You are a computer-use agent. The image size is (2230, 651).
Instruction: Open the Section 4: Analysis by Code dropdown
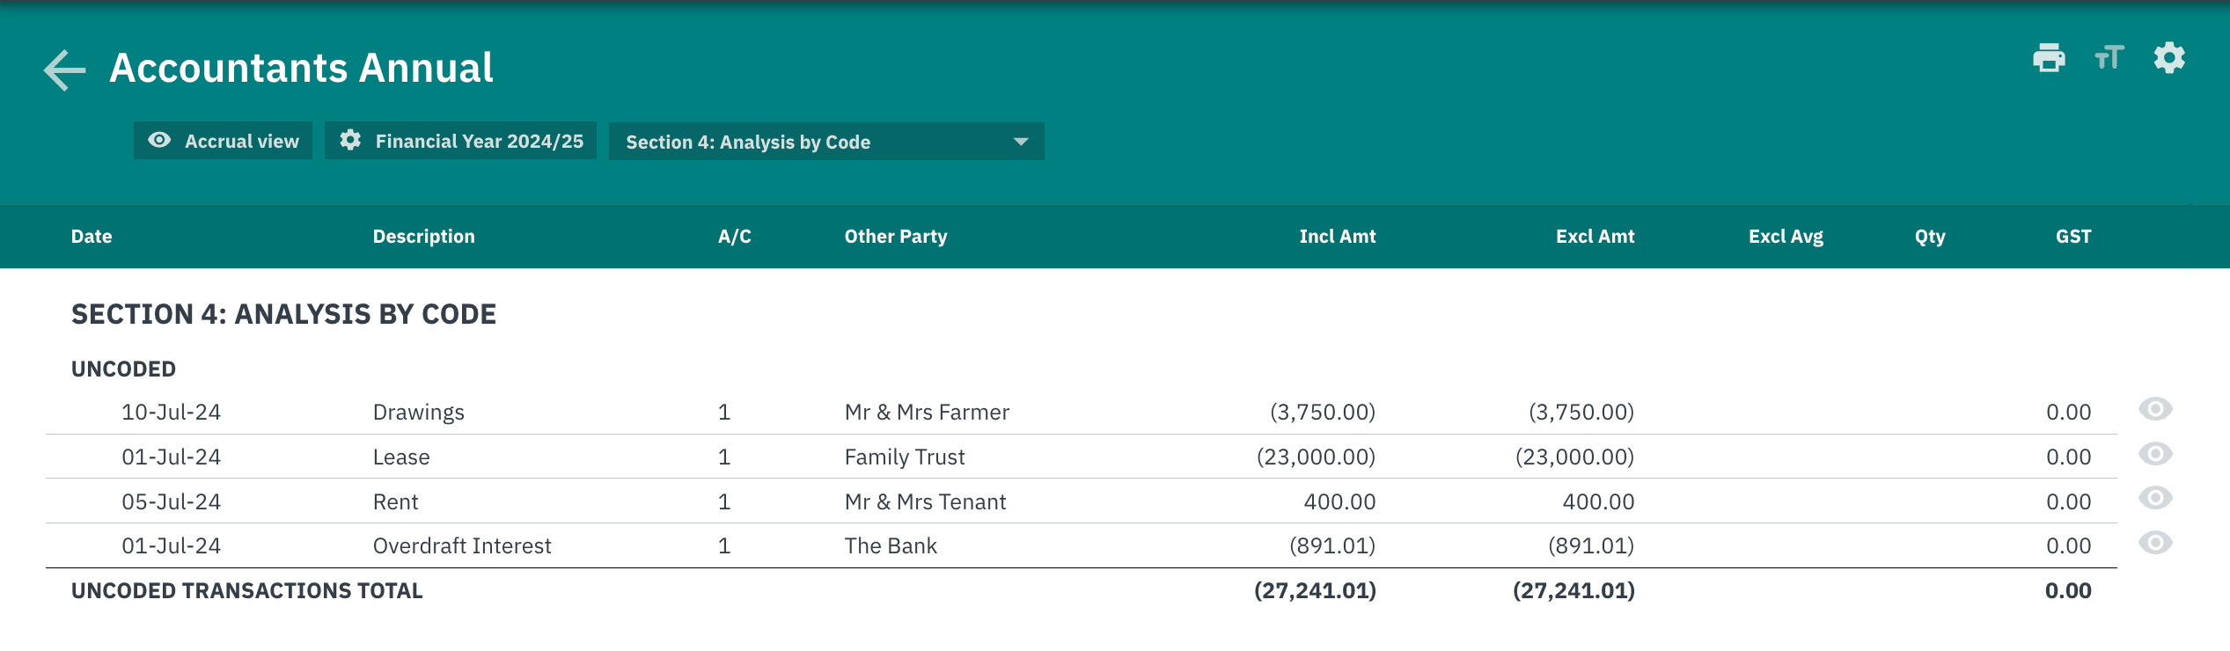point(826,142)
